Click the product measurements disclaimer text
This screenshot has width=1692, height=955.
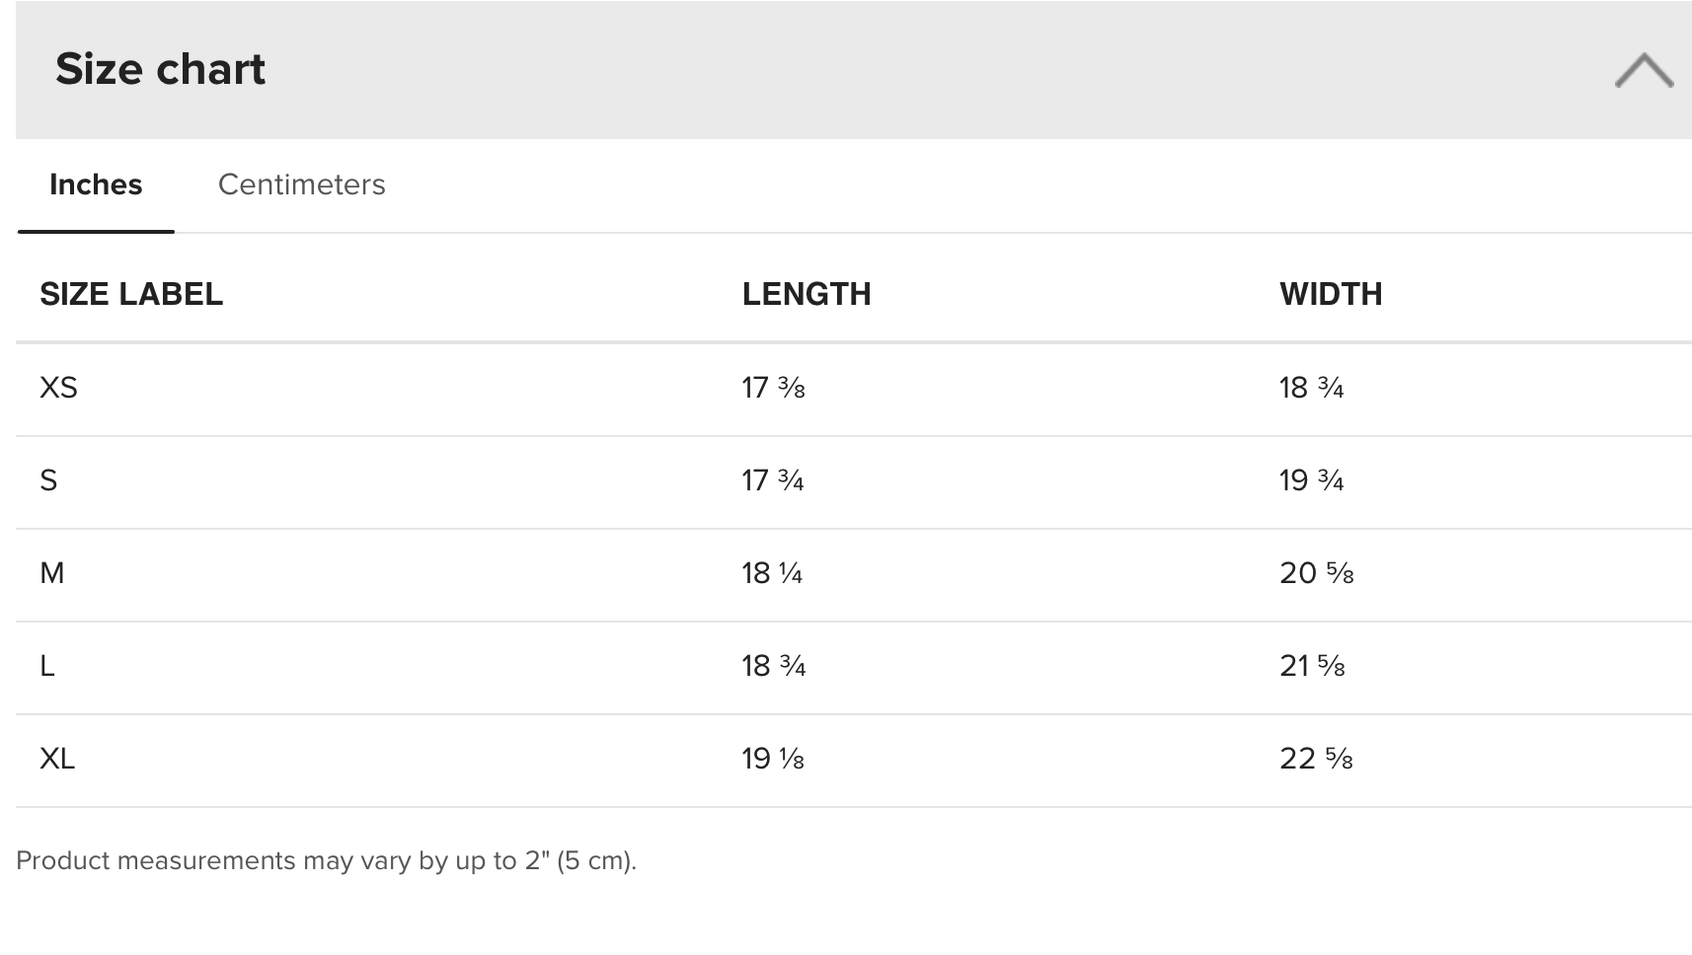[x=327, y=861]
